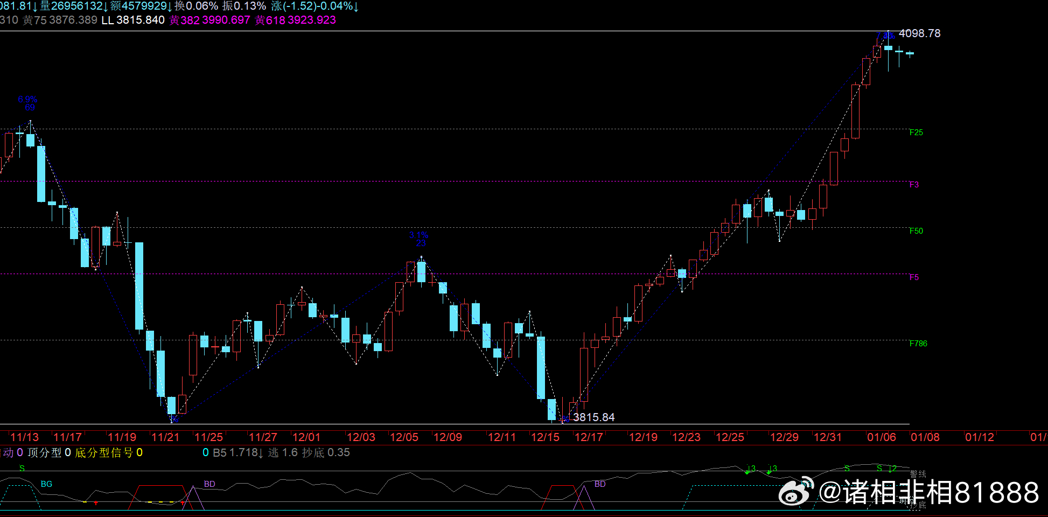Click the 12/17 date on the time axis
This screenshot has width=1048, height=517.
pyautogui.click(x=589, y=437)
